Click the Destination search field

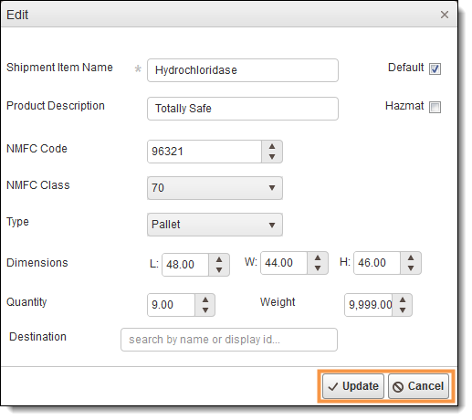pyautogui.click(x=229, y=340)
